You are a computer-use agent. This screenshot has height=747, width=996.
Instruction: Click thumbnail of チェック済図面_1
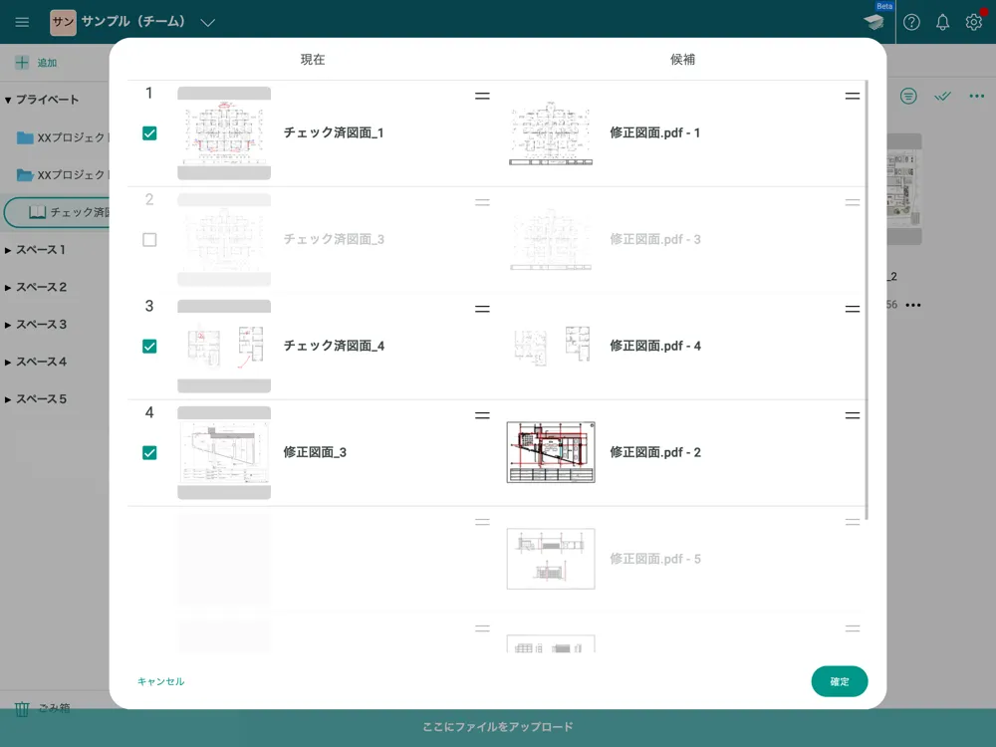pos(224,133)
